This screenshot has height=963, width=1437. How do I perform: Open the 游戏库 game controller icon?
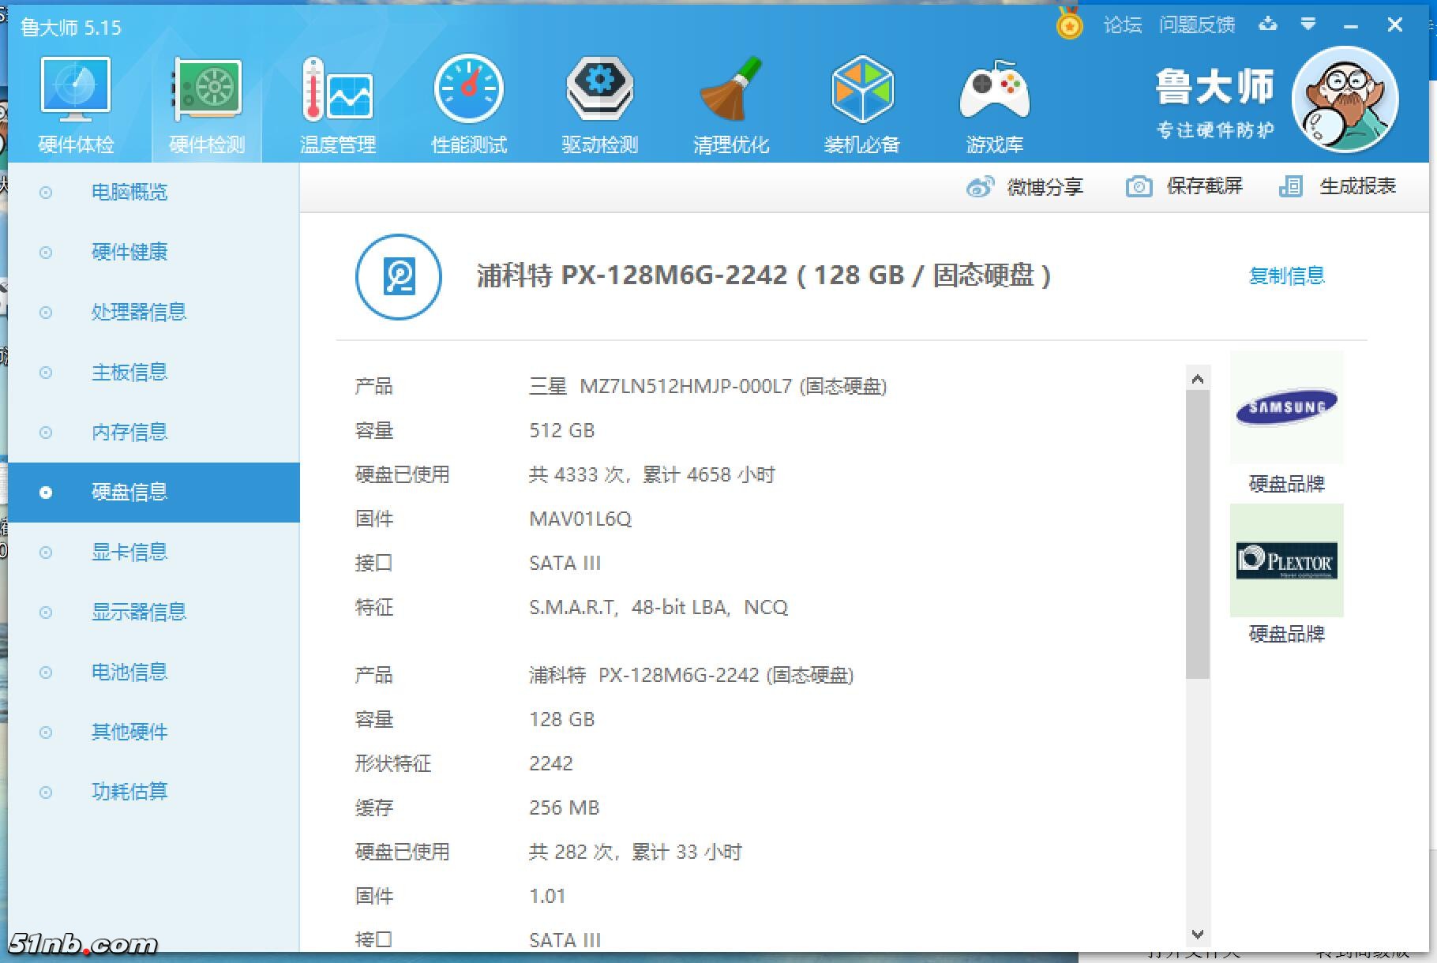994,103
